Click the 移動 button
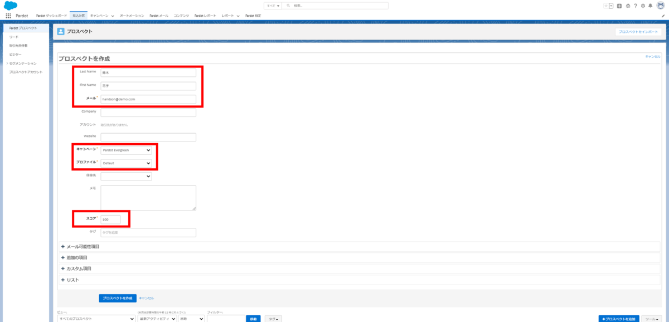Screen dimensions: 669x322 (254, 319)
